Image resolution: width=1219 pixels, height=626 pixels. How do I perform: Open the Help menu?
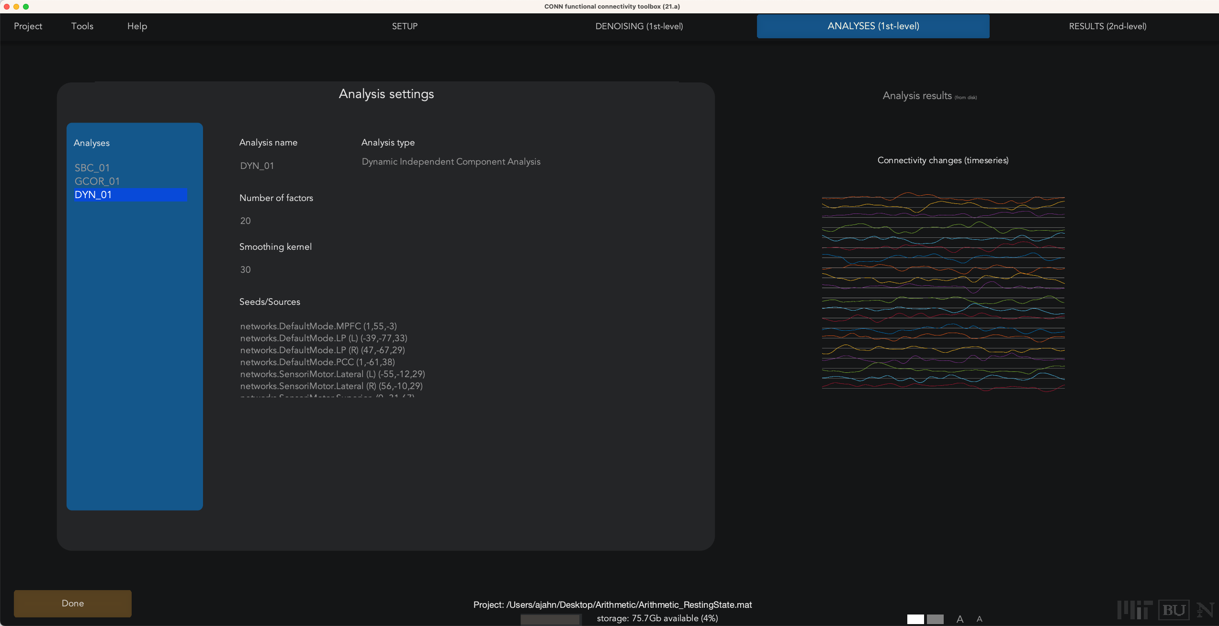coord(137,26)
